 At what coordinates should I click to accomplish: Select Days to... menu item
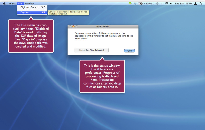[32, 12]
